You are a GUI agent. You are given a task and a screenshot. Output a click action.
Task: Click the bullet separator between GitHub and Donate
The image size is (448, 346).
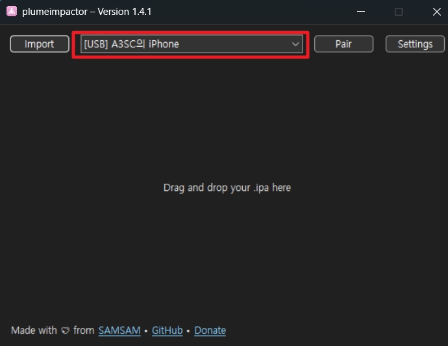point(188,331)
